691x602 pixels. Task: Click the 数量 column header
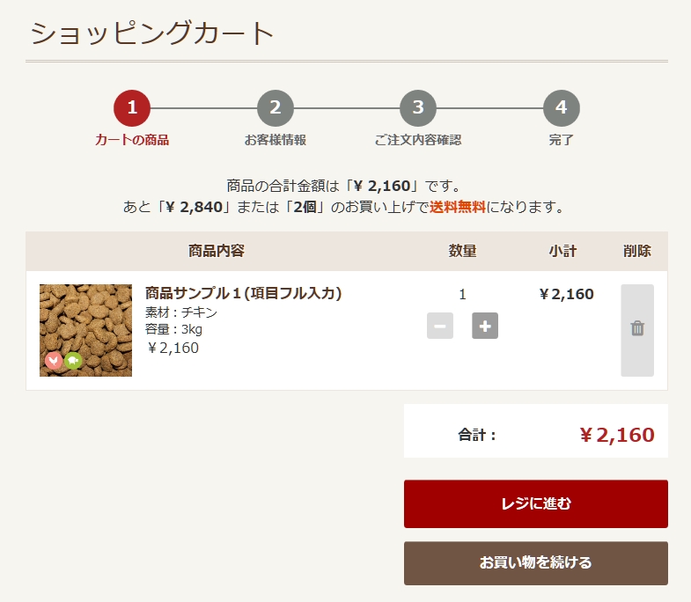tap(462, 251)
